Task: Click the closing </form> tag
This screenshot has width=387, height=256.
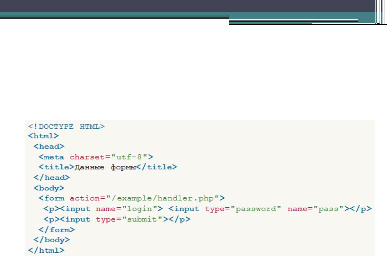Action: 57,230
